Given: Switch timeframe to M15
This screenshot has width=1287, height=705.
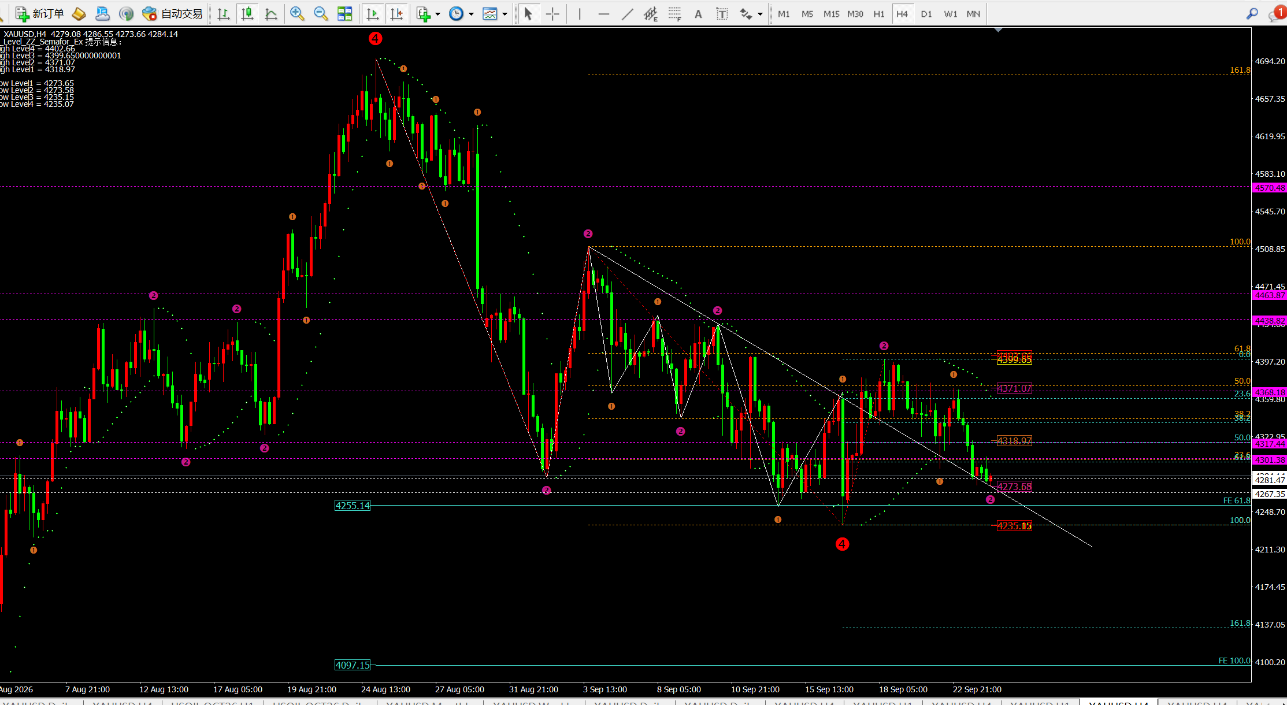Looking at the screenshot, I should pos(831,13).
